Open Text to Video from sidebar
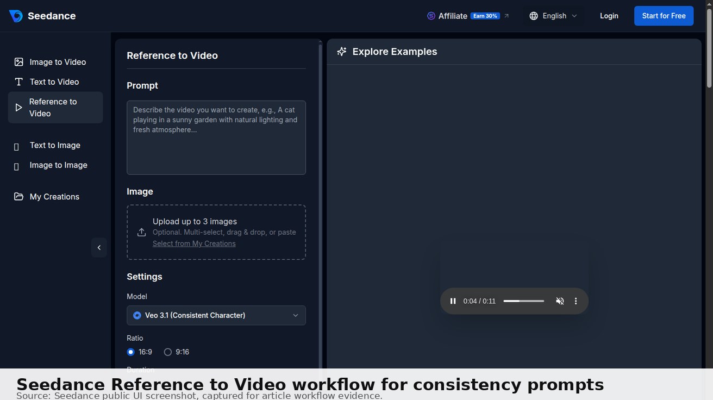Image resolution: width=713 pixels, height=400 pixels. [55, 82]
